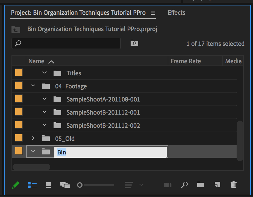This screenshot has height=197, width=253.
Task: Select the Titles bin name
Action: click(x=74, y=73)
